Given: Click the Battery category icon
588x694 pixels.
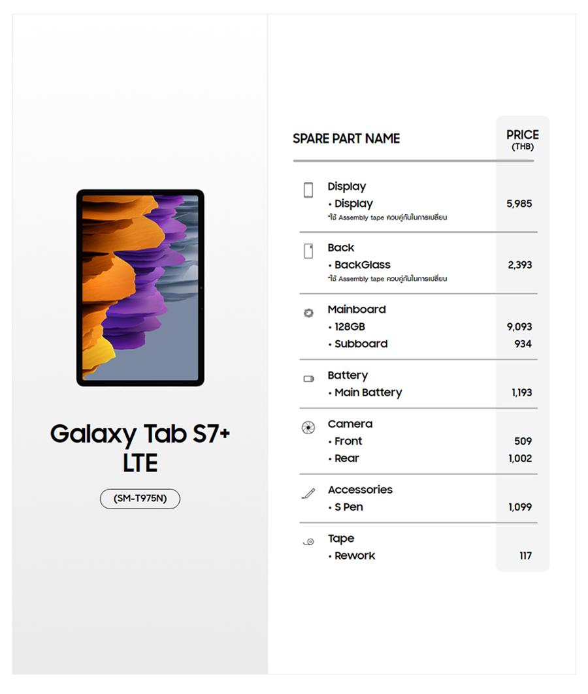Looking at the screenshot, I should [308, 379].
